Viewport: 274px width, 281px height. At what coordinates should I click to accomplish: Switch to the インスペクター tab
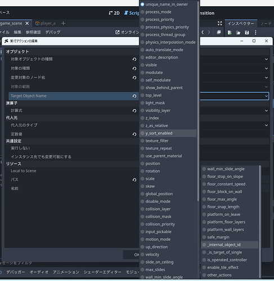(x=241, y=24)
